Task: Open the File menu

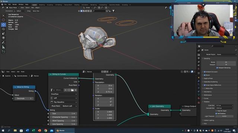Action: pos(6,5)
